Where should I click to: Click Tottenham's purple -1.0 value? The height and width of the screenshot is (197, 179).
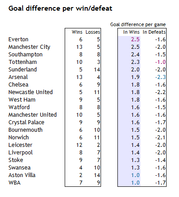[160, 62]
